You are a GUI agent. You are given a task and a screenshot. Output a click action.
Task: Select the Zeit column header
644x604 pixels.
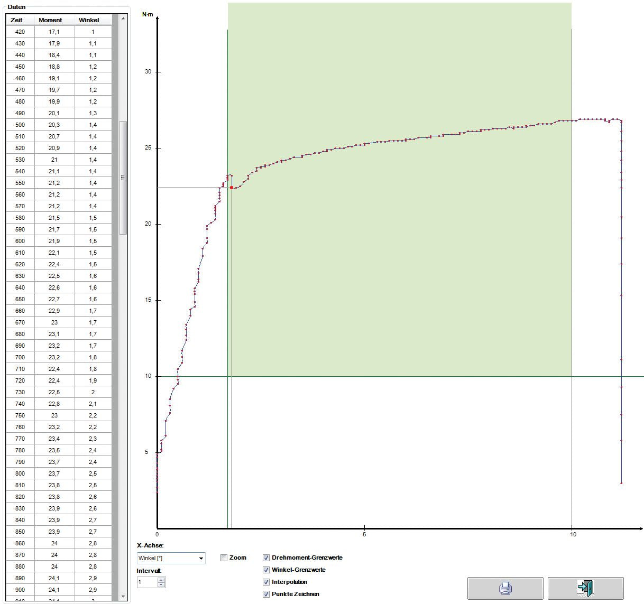[17, 20]
